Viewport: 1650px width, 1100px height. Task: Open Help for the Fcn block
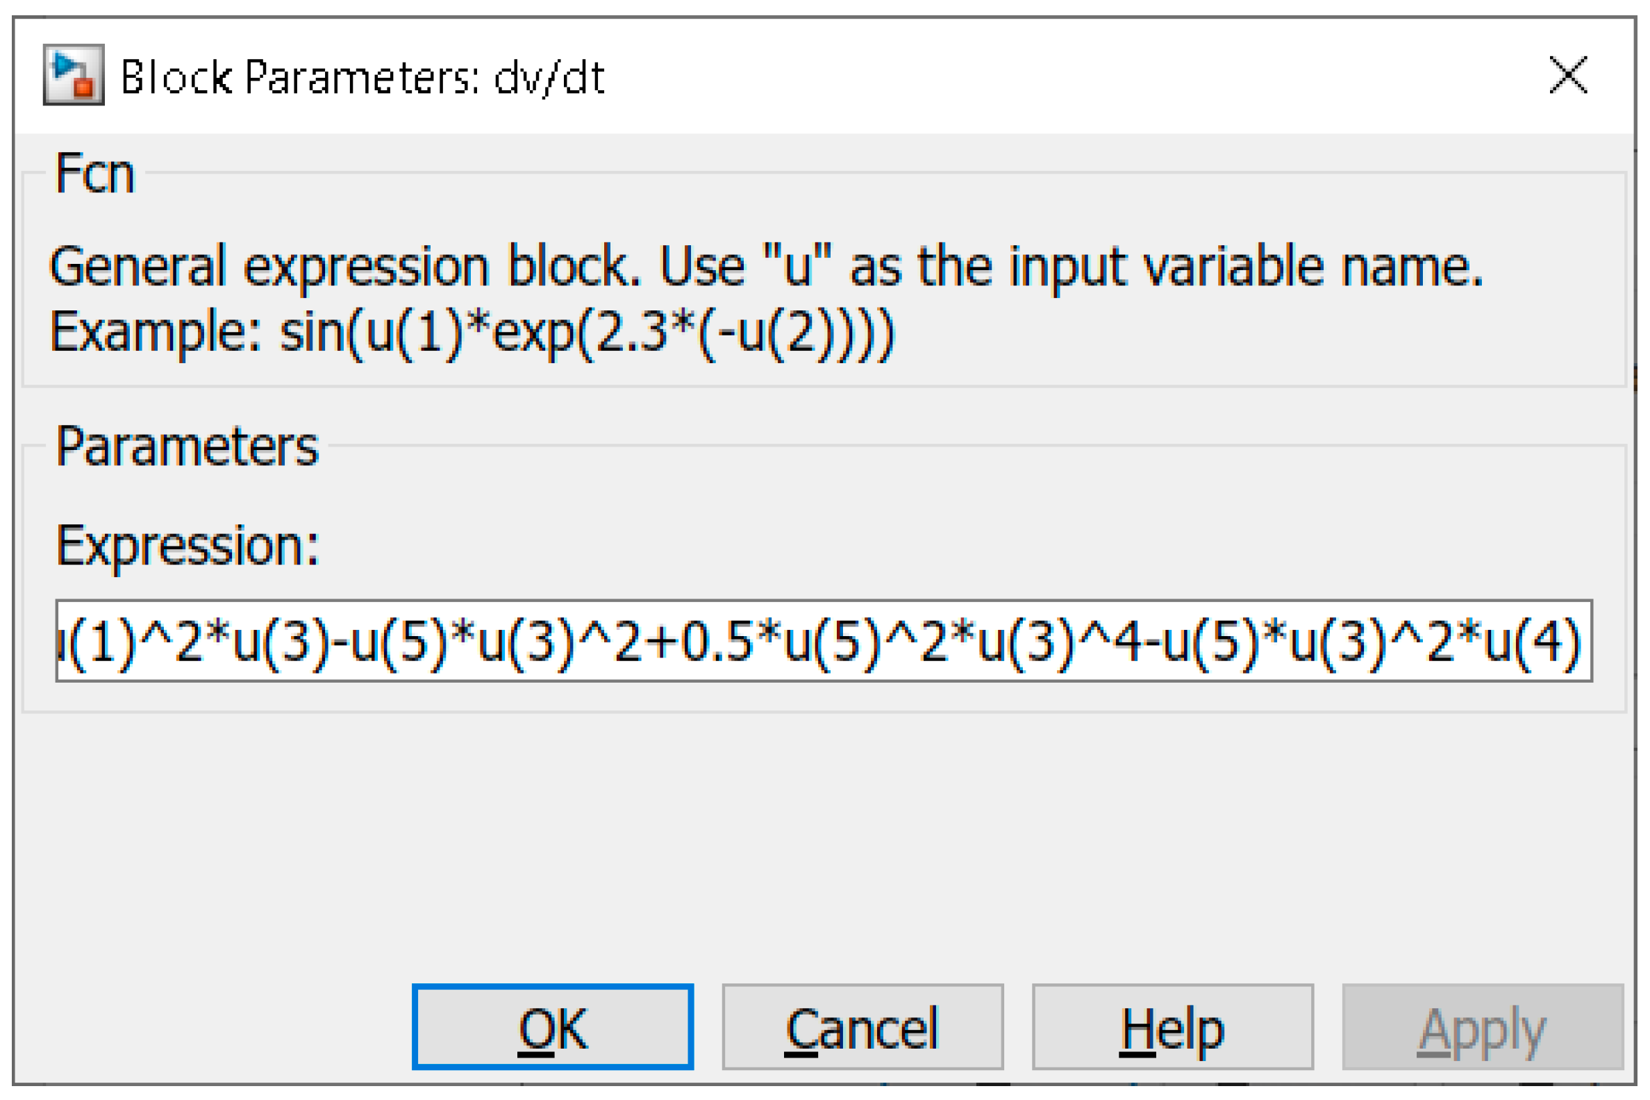coord(1172,1028)
